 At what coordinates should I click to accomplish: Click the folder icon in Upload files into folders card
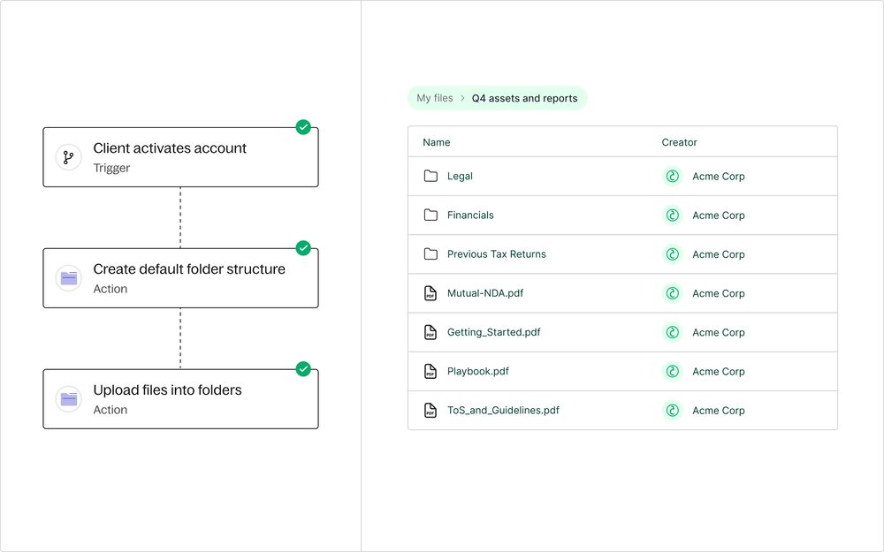coord(68,398)
